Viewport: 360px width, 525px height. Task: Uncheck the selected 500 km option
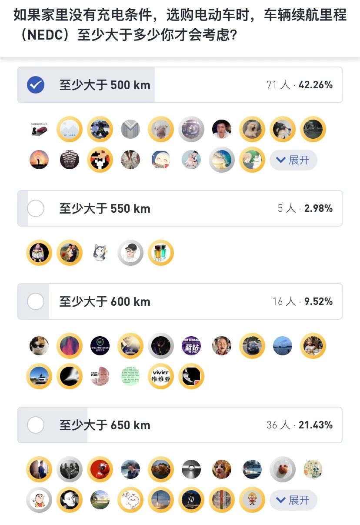click(36, 85)
